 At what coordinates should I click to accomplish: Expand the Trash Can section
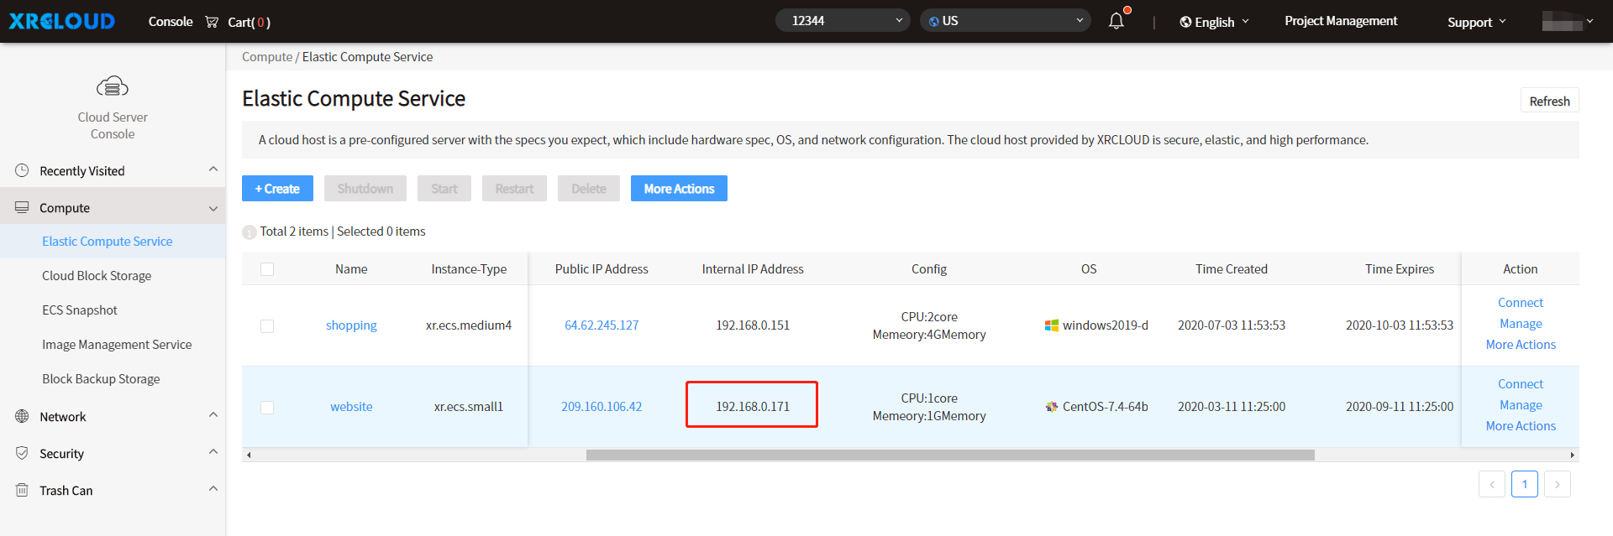click(213, 489)
